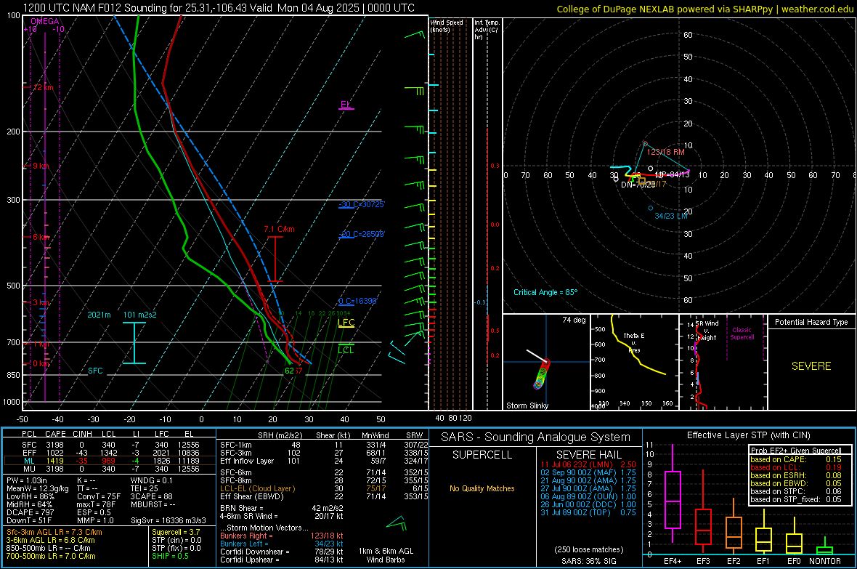
Task: Click the yellow SEVERE hazard text
Action: point(811,366)
